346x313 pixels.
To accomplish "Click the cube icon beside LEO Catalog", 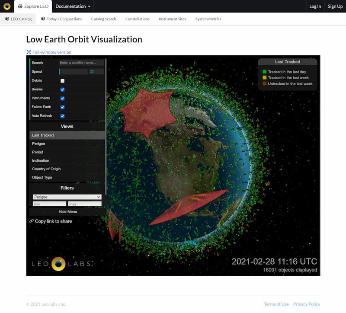I will [7, 19].
